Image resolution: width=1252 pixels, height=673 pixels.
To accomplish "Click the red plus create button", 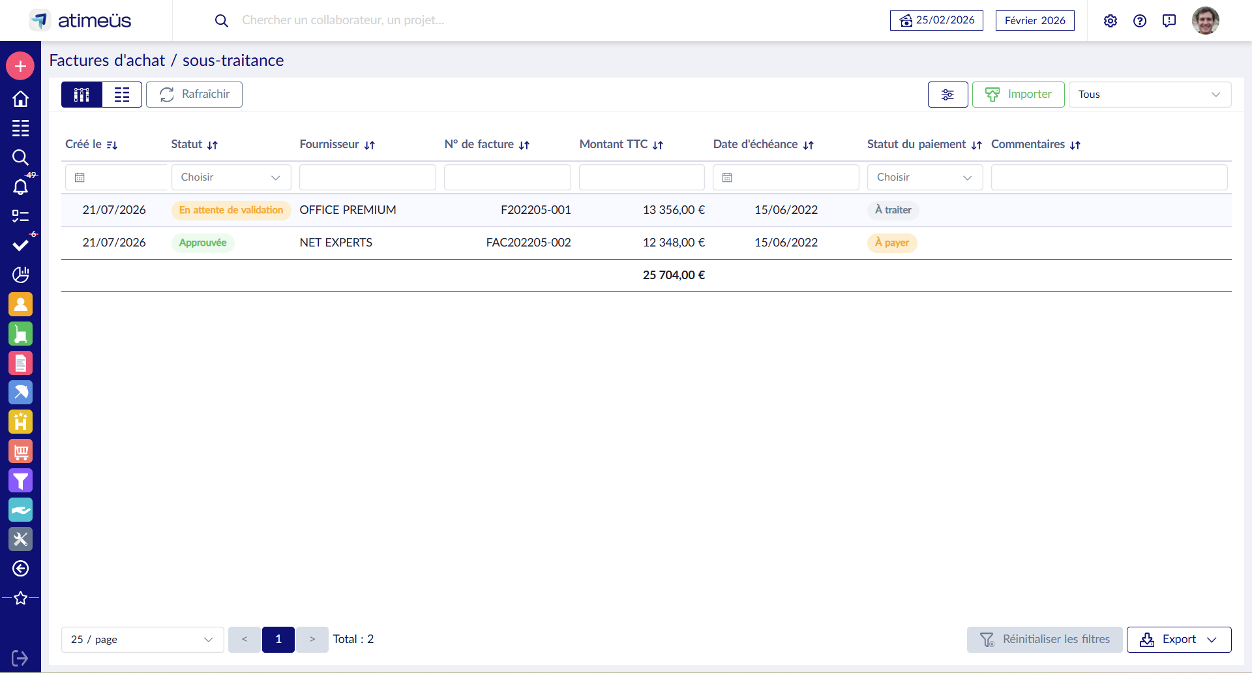I will 20,66.
